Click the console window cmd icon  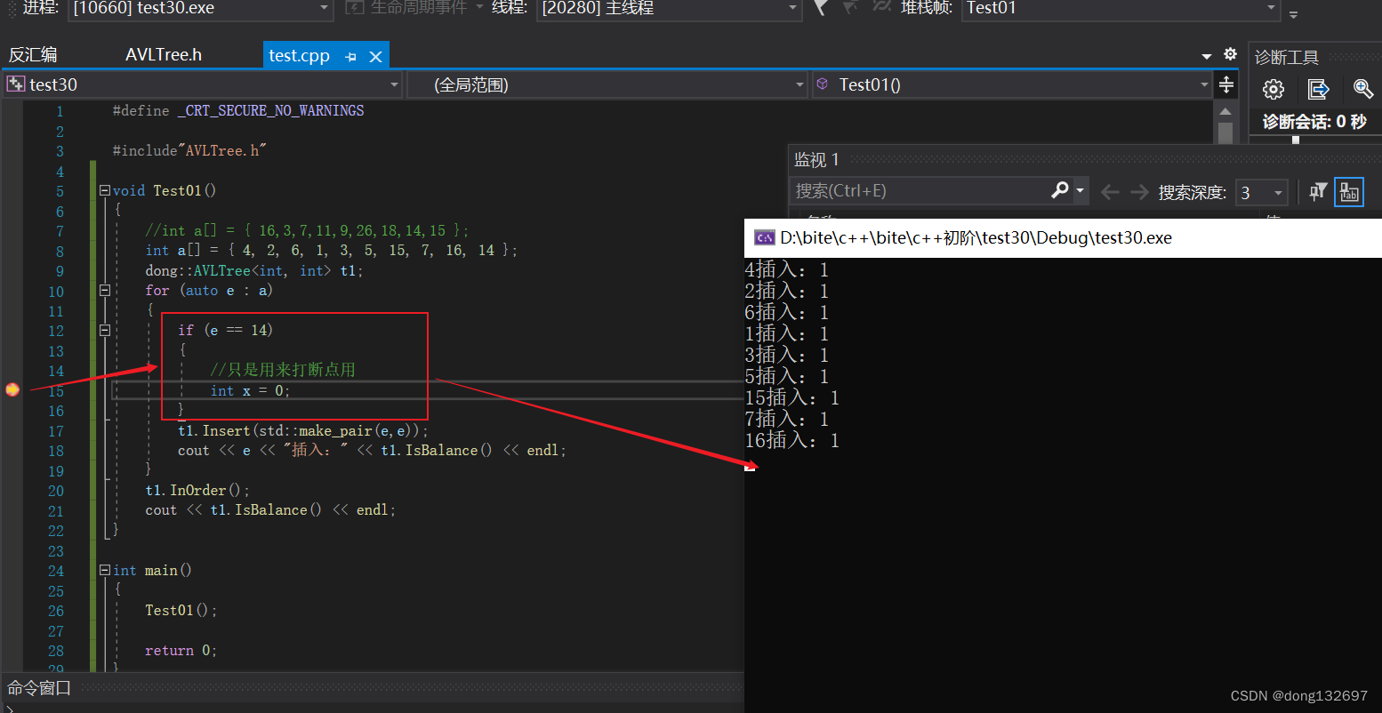pyautogui.click(x=764, y=237)
